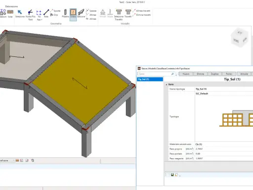Click the Peso portato value 0.80
This screenshot has width=253, height=190.
pos(198,154)
